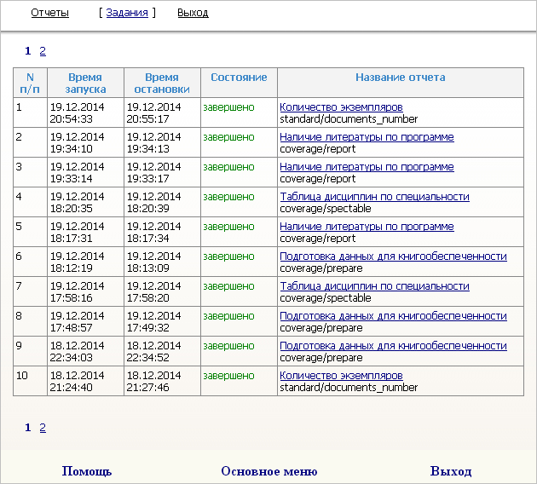This screenshot has width=537, height=484.
Task: Click the Состояние column header
Action: tap(239, 78)
